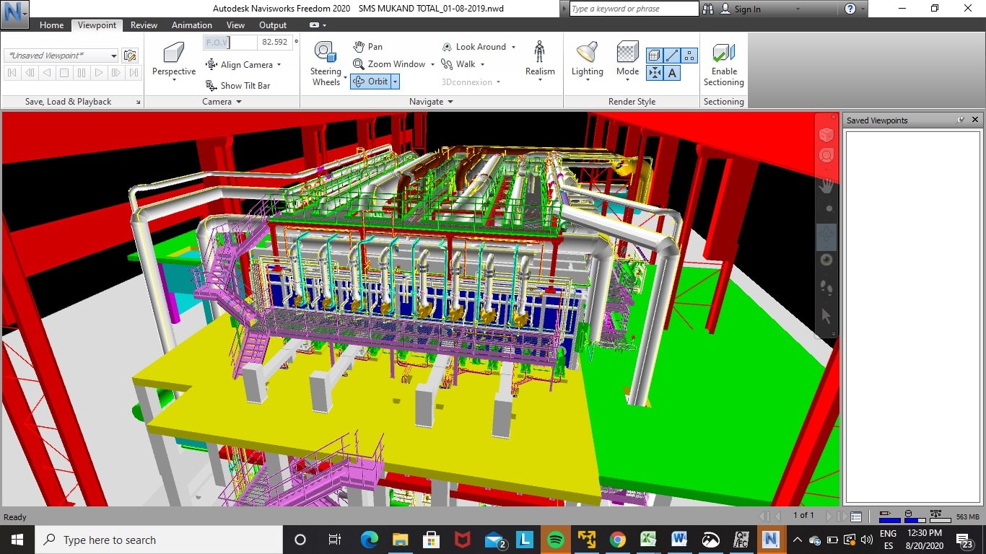Click the binoculars search icon
The width and height of the screenshot is (986, 554).
pos(707,9)
